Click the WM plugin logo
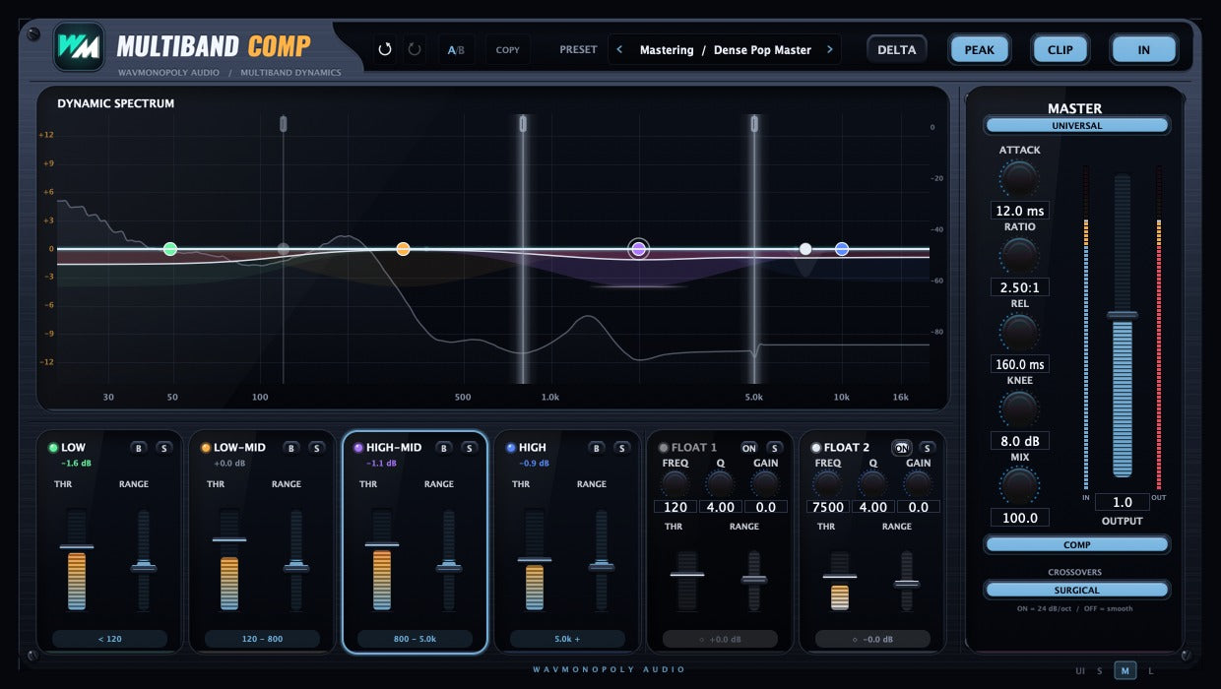 tap(78, 46)
